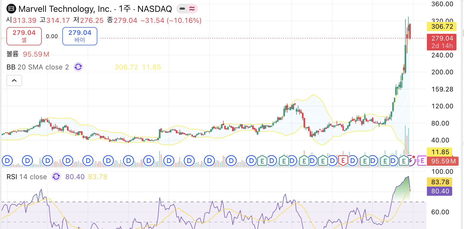Click the change value −31.54 (−10.16%)
Viewport: 464px width, 229px height.
171,20
